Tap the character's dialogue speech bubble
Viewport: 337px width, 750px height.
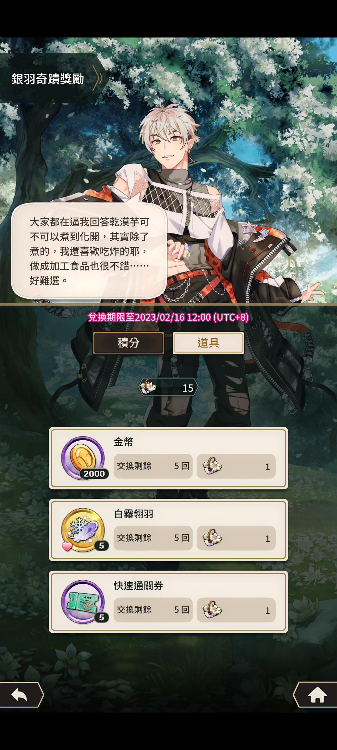89,251
